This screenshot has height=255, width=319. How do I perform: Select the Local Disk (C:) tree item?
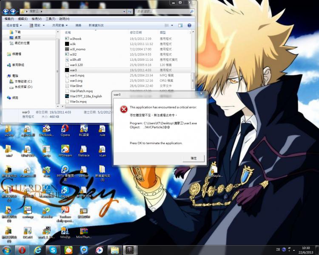point(23,81)
